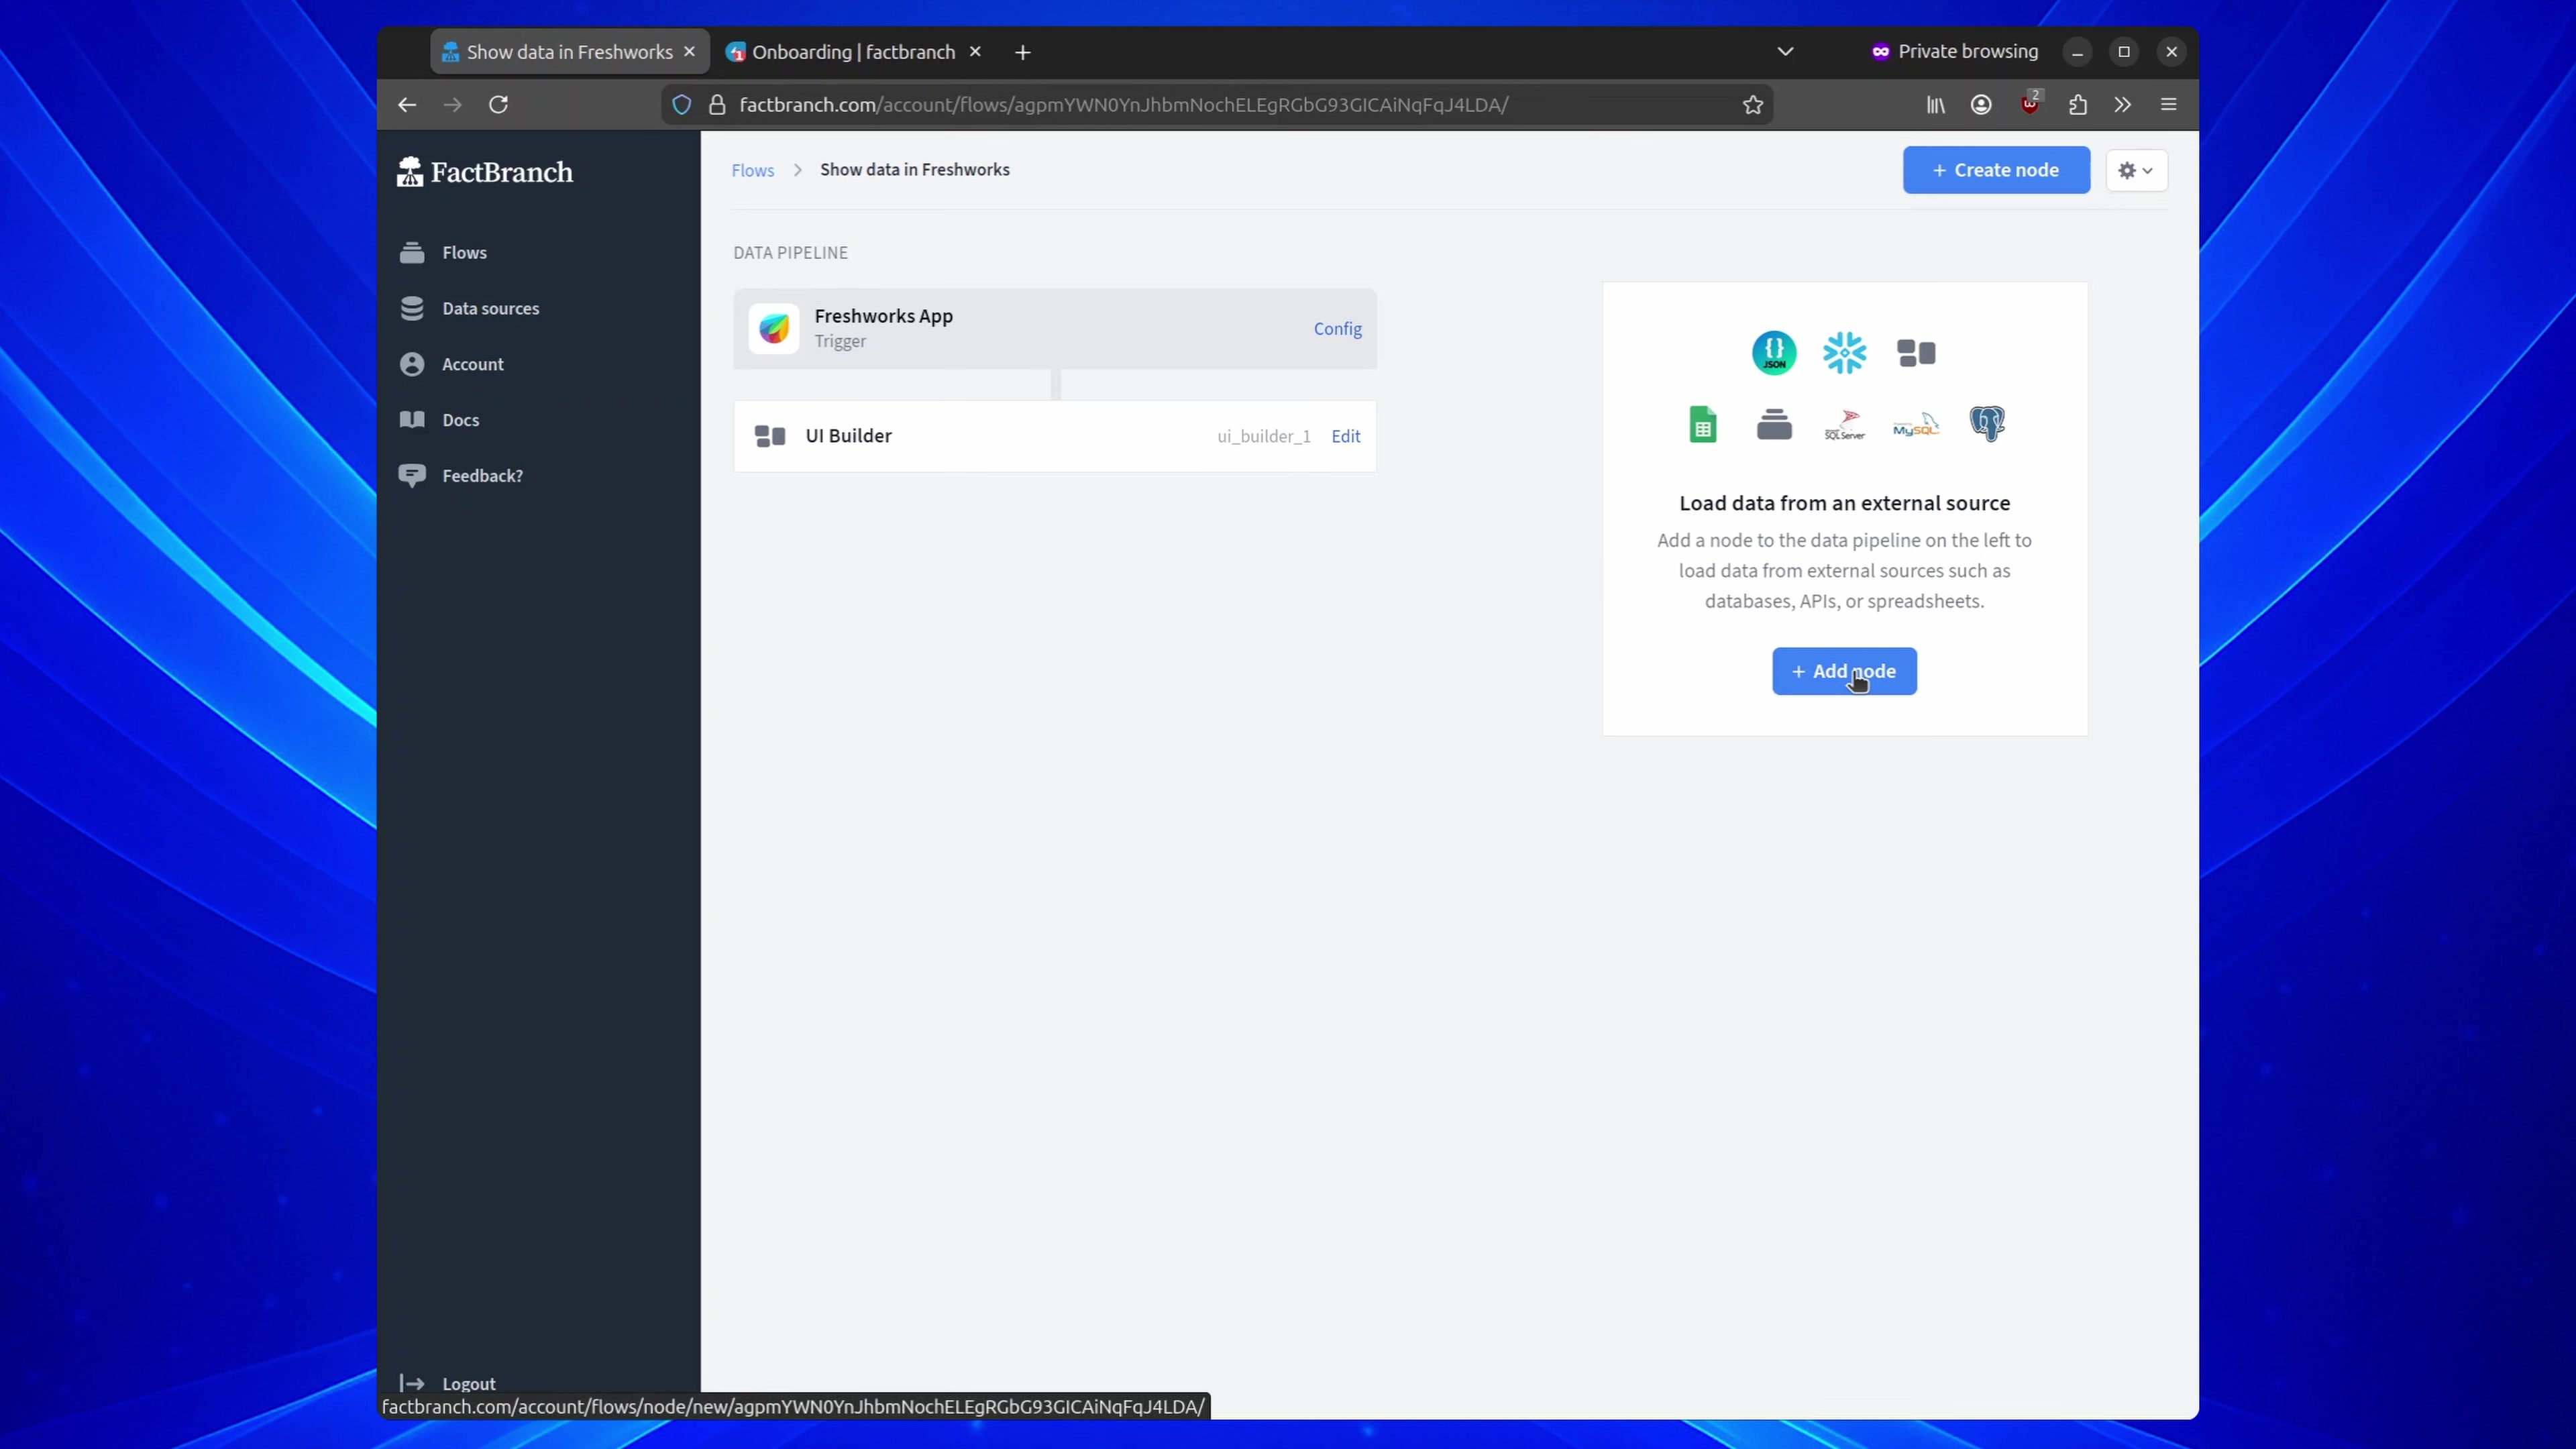2576x1449 pixels.
Task: Click the Logout icon at sidebar bottom
Action: click(413, 1383)
